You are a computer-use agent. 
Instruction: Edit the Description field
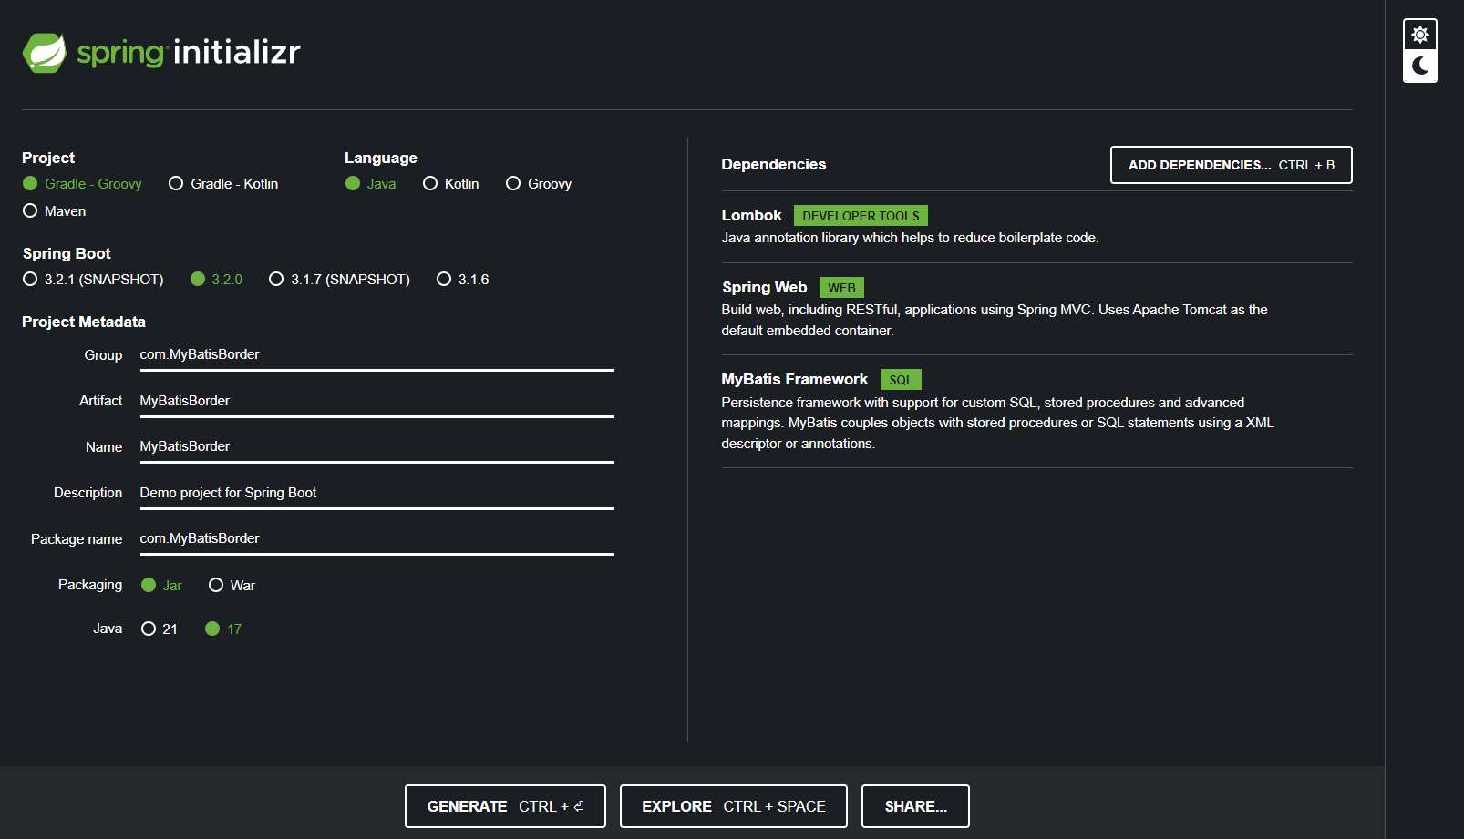click(376, 494)
